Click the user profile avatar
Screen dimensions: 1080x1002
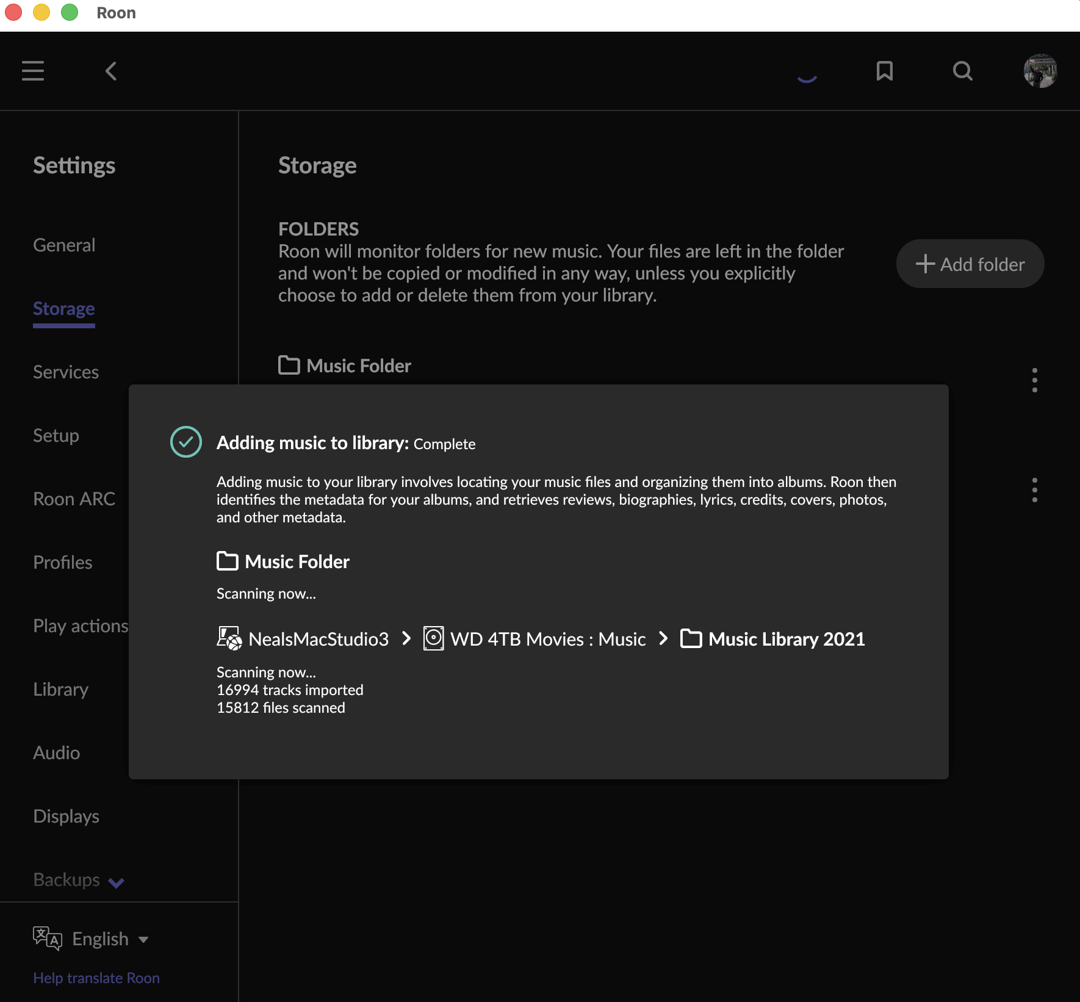(1040, 71)
